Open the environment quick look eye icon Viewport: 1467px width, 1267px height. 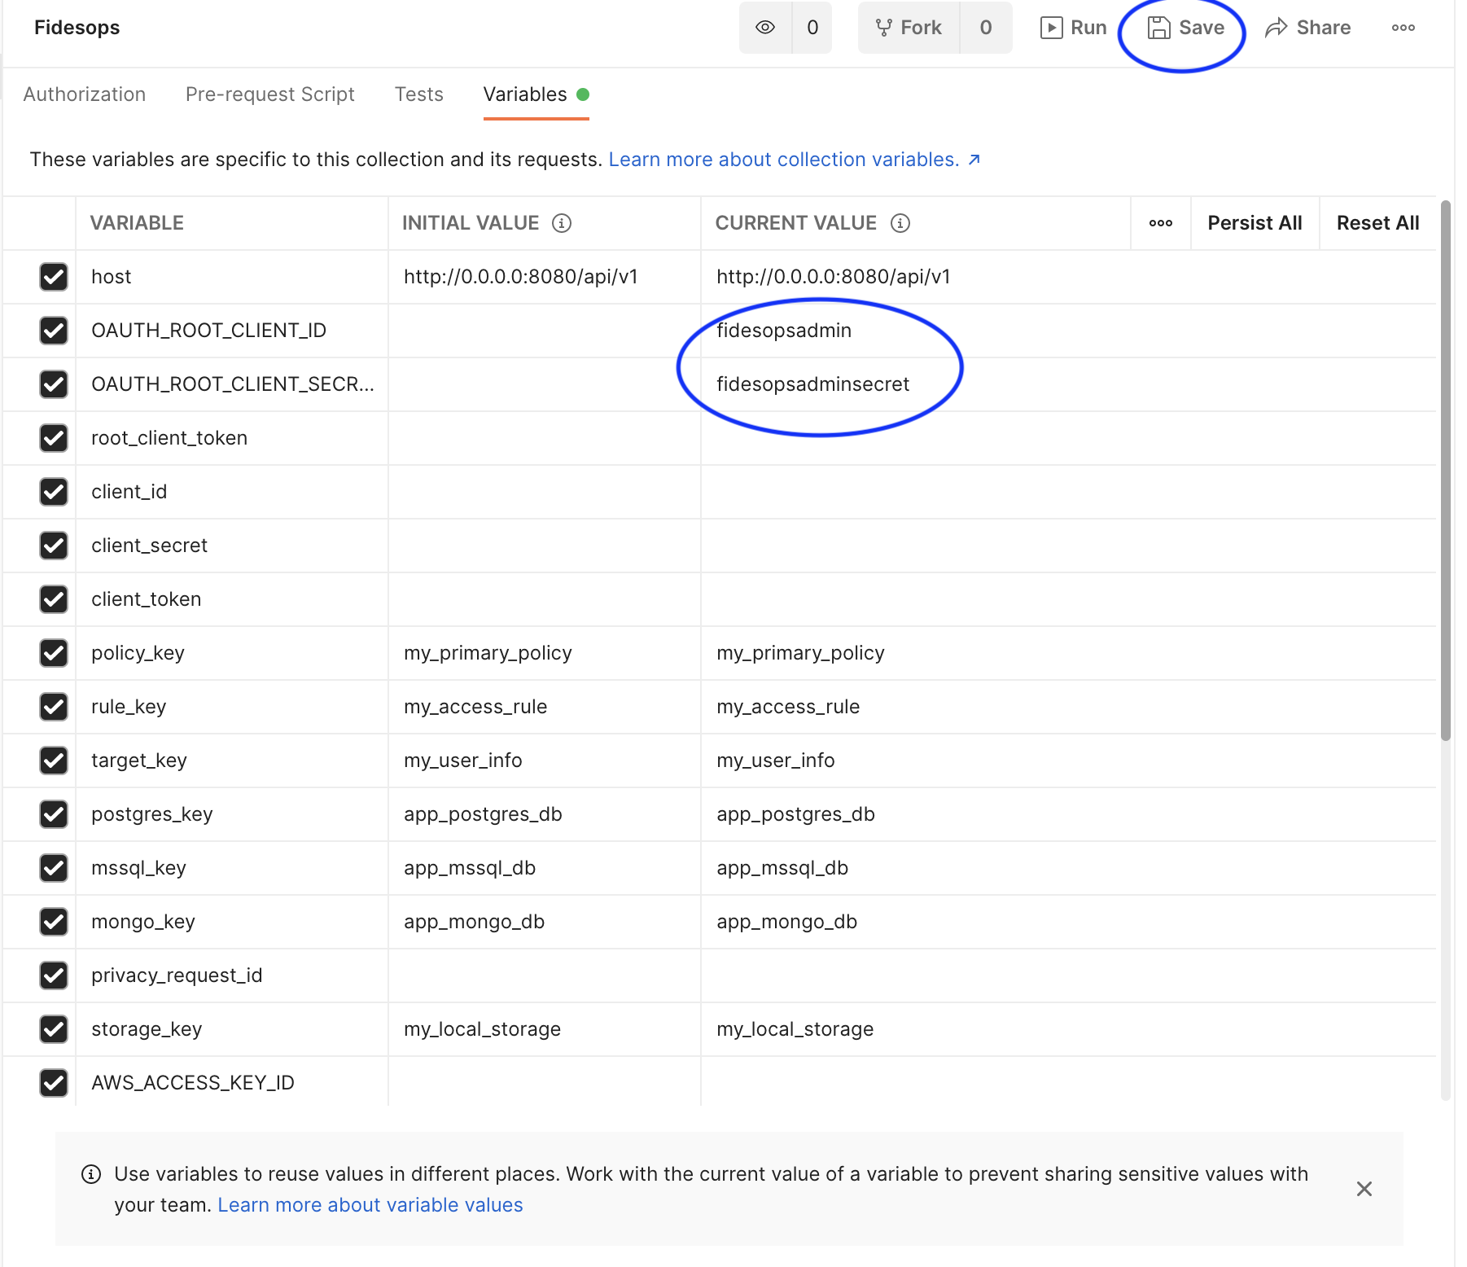coord(764,27)
